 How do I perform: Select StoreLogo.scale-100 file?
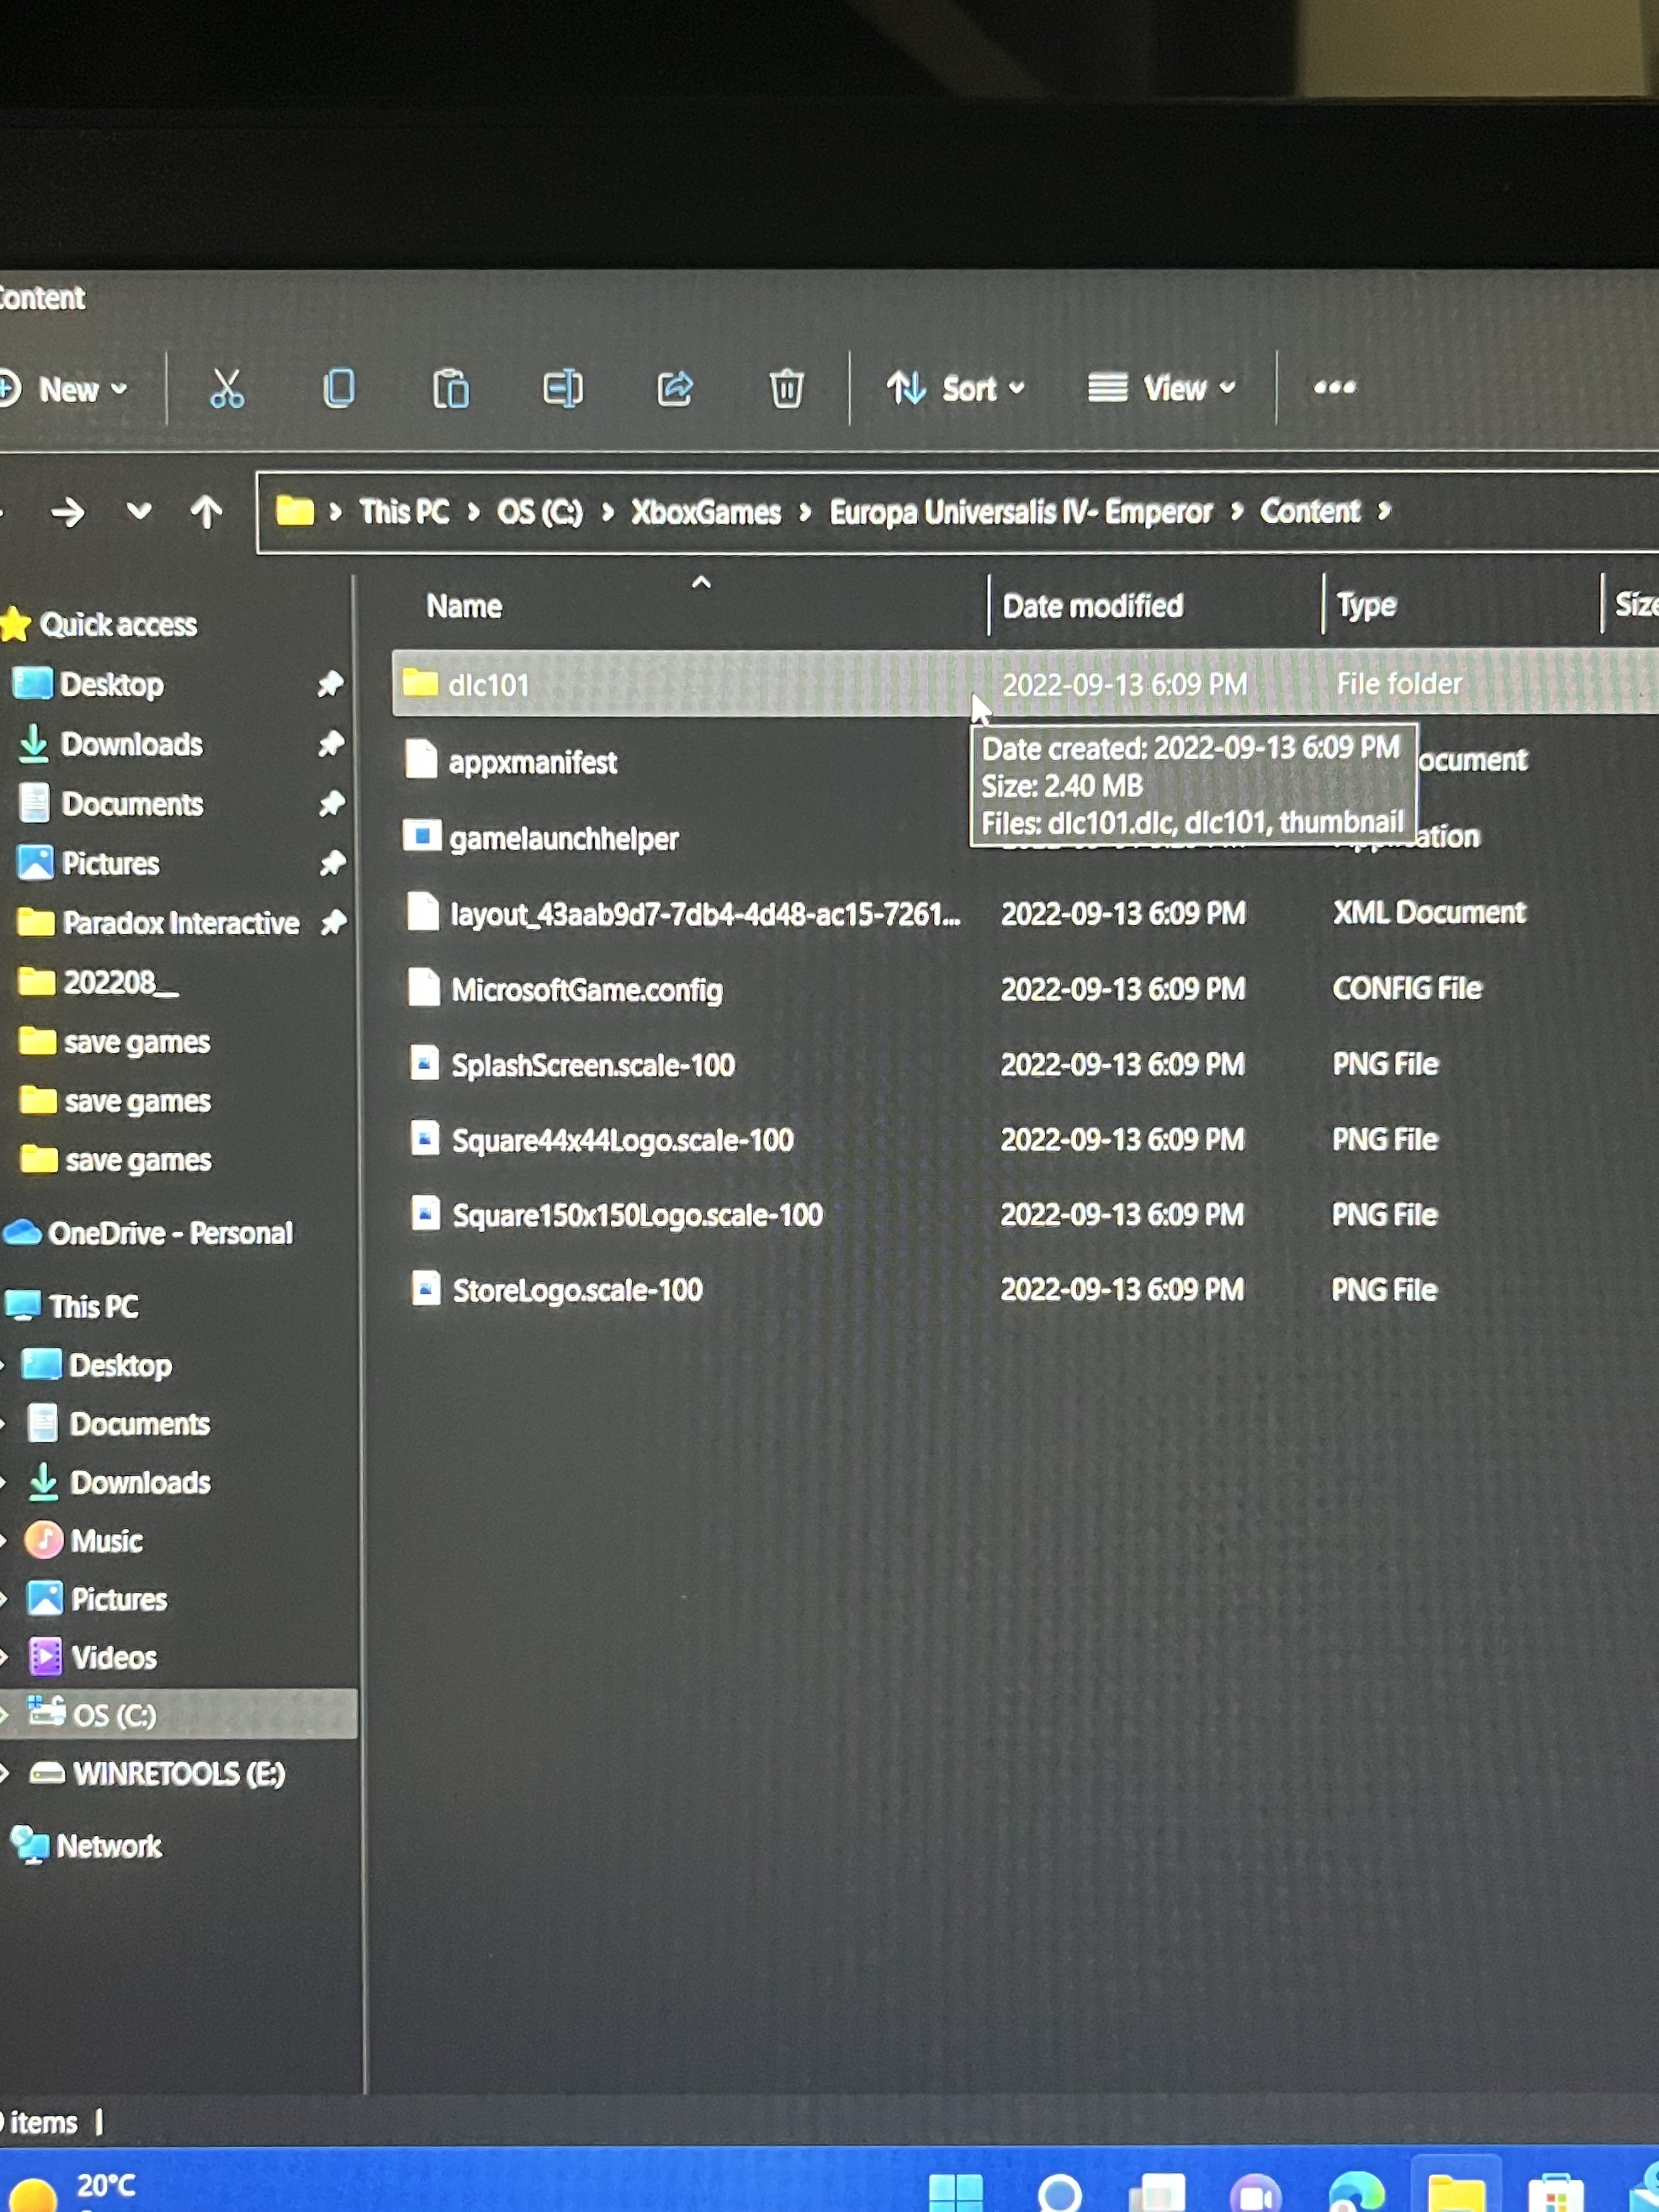pos(577,1290)
